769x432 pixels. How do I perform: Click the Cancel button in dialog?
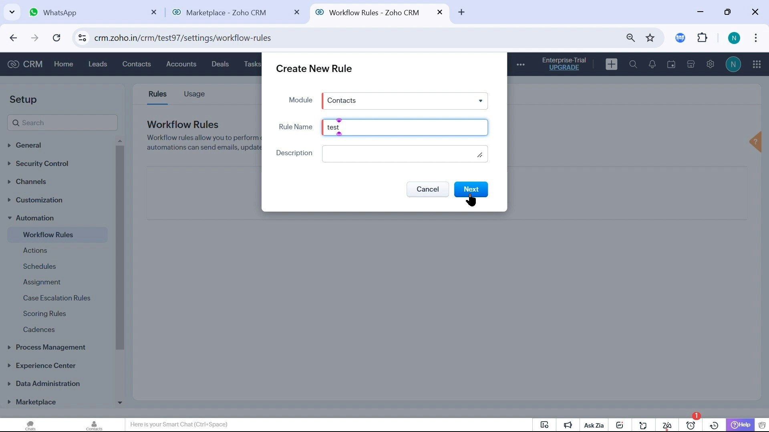(427, 189)
